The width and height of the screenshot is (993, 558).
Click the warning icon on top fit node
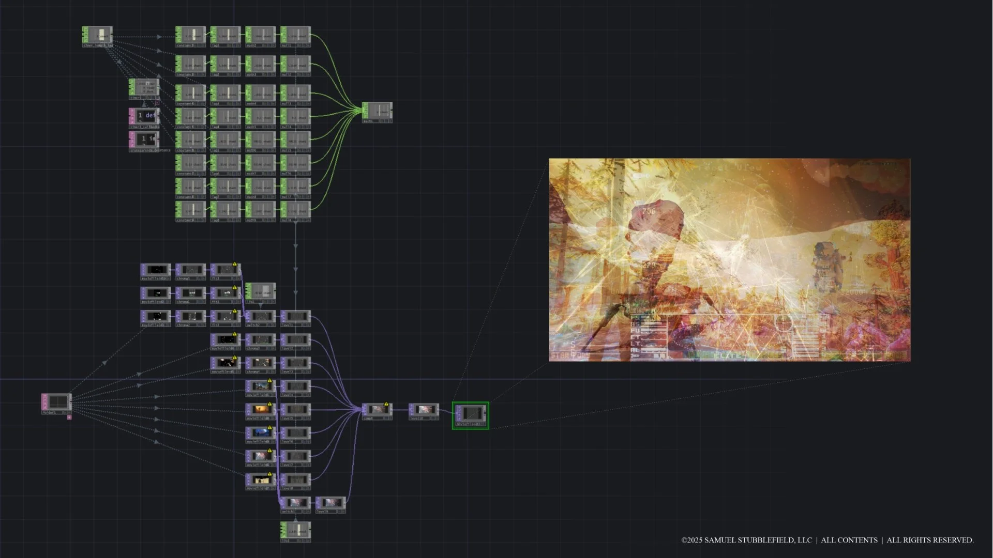235,264
